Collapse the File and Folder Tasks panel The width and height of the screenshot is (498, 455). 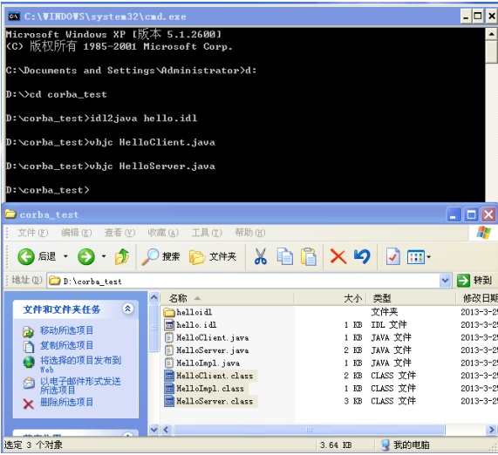[x=127, y=309]
